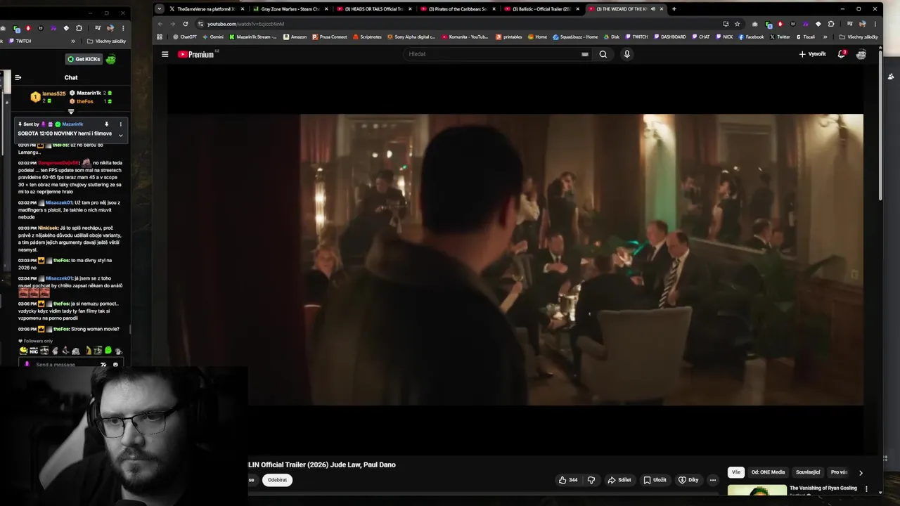
Task: Share video with Sdílet button
Action: (x=619, y=480)
